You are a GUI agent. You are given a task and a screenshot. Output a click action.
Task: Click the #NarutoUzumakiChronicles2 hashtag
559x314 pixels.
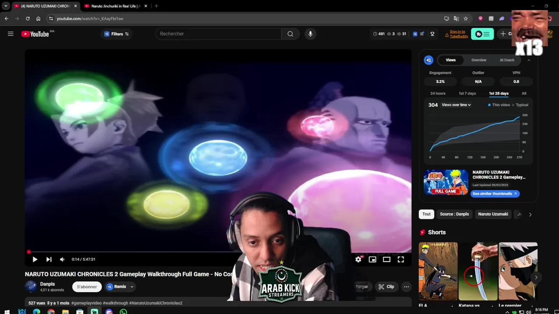pyautogui.click(x=156, y=303)
